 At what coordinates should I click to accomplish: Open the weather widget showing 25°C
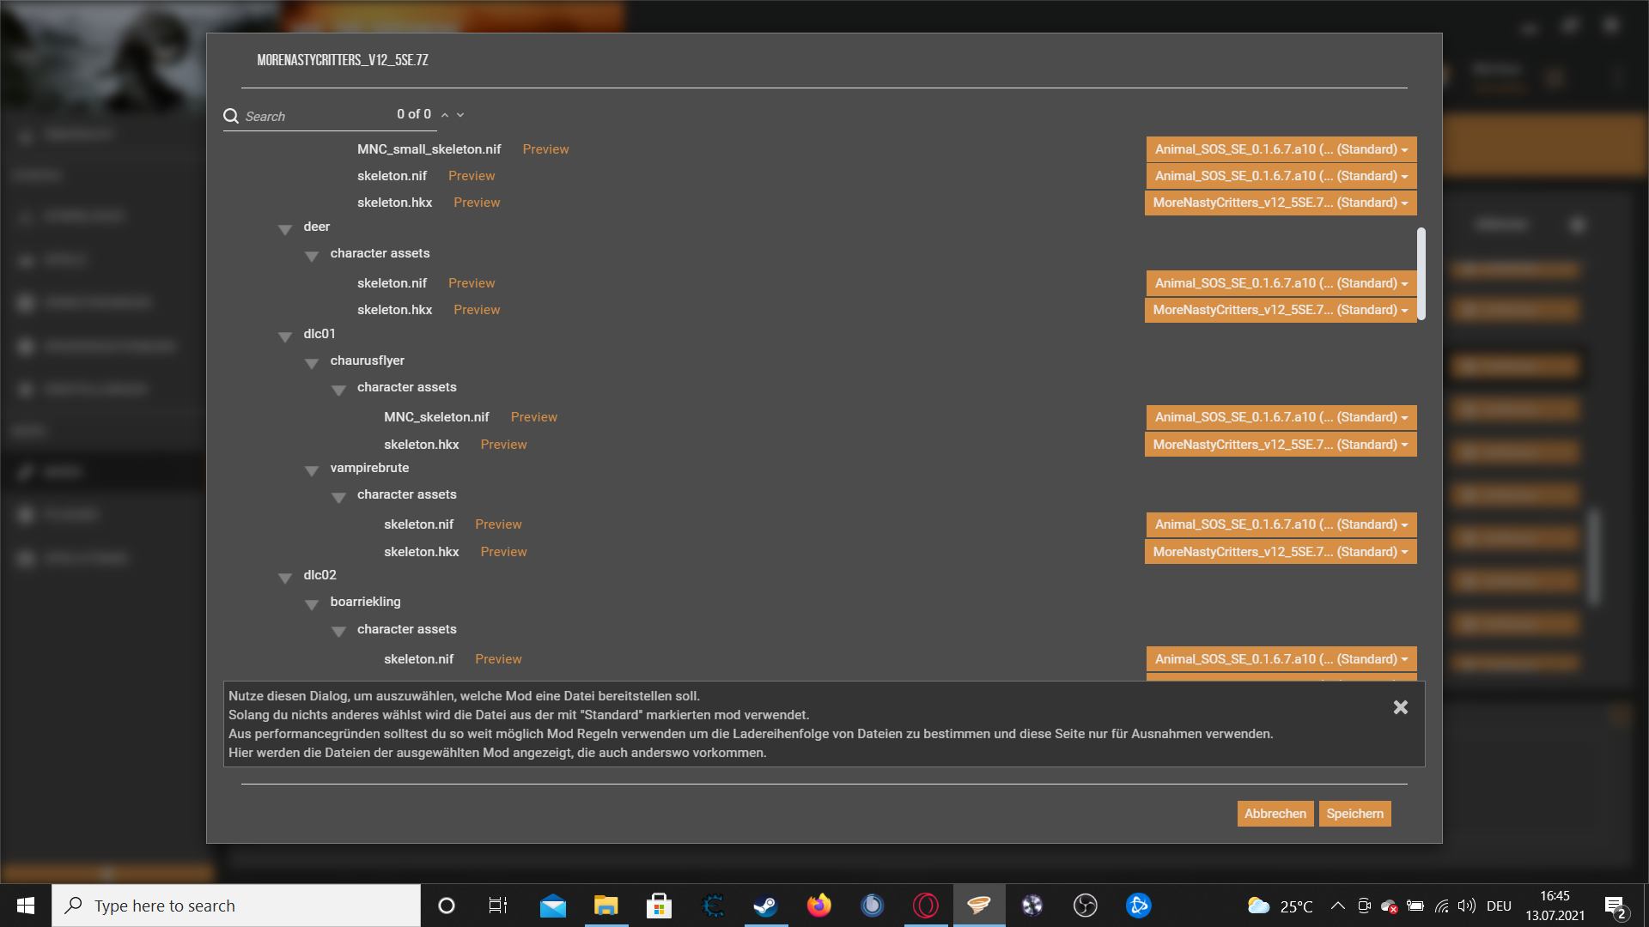point(1280,906)
